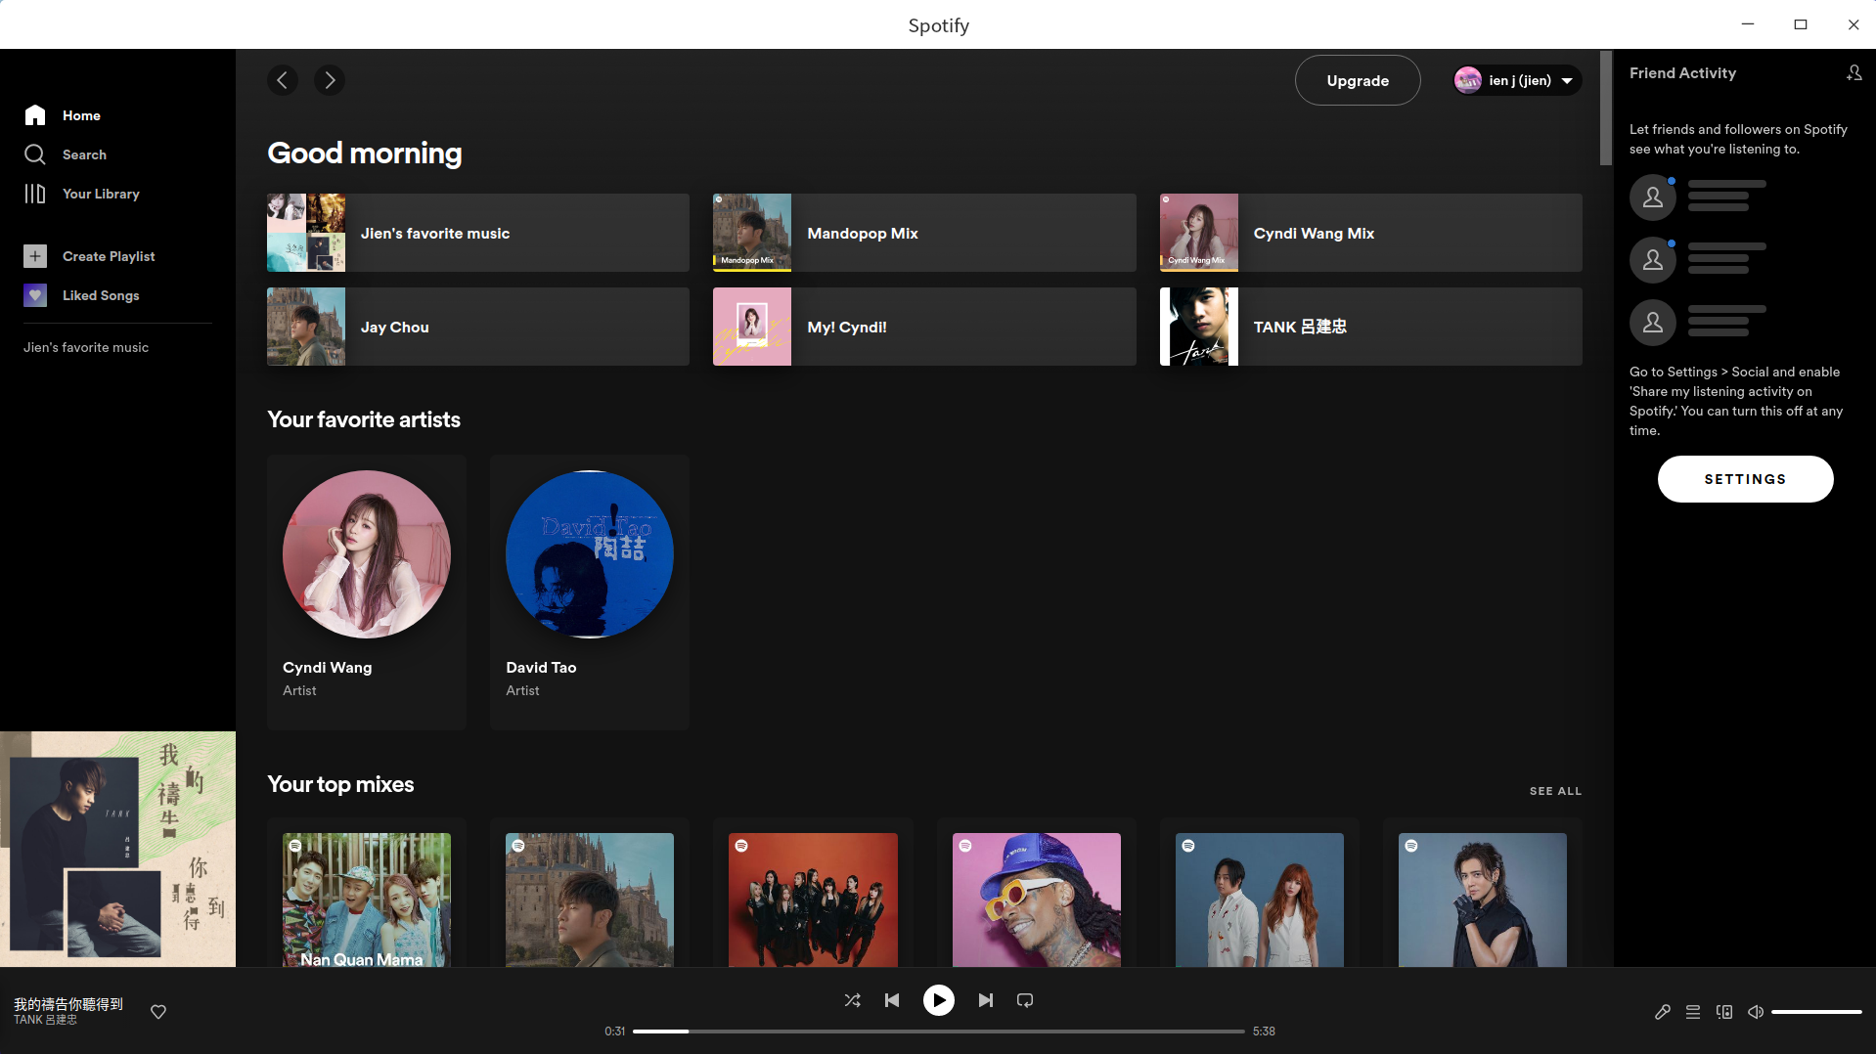Go to the previous track

[892, 1000]
